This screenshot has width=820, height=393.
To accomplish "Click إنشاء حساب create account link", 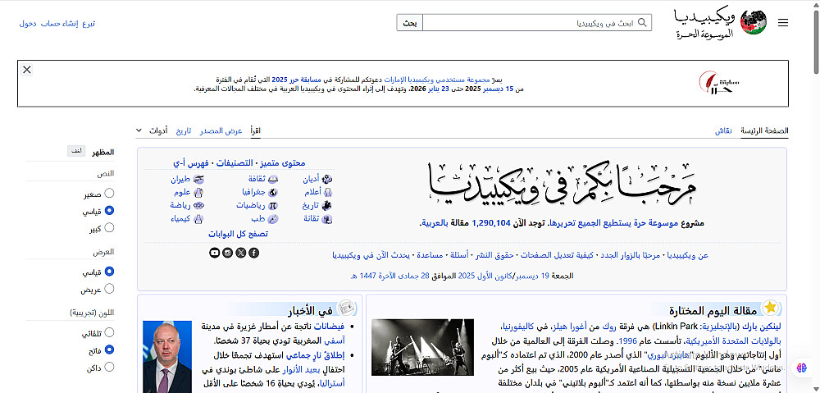I will [60, 23].
